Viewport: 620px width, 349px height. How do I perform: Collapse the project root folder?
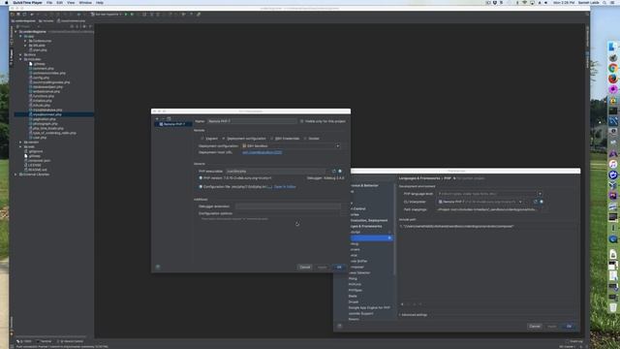coord(16,32)
